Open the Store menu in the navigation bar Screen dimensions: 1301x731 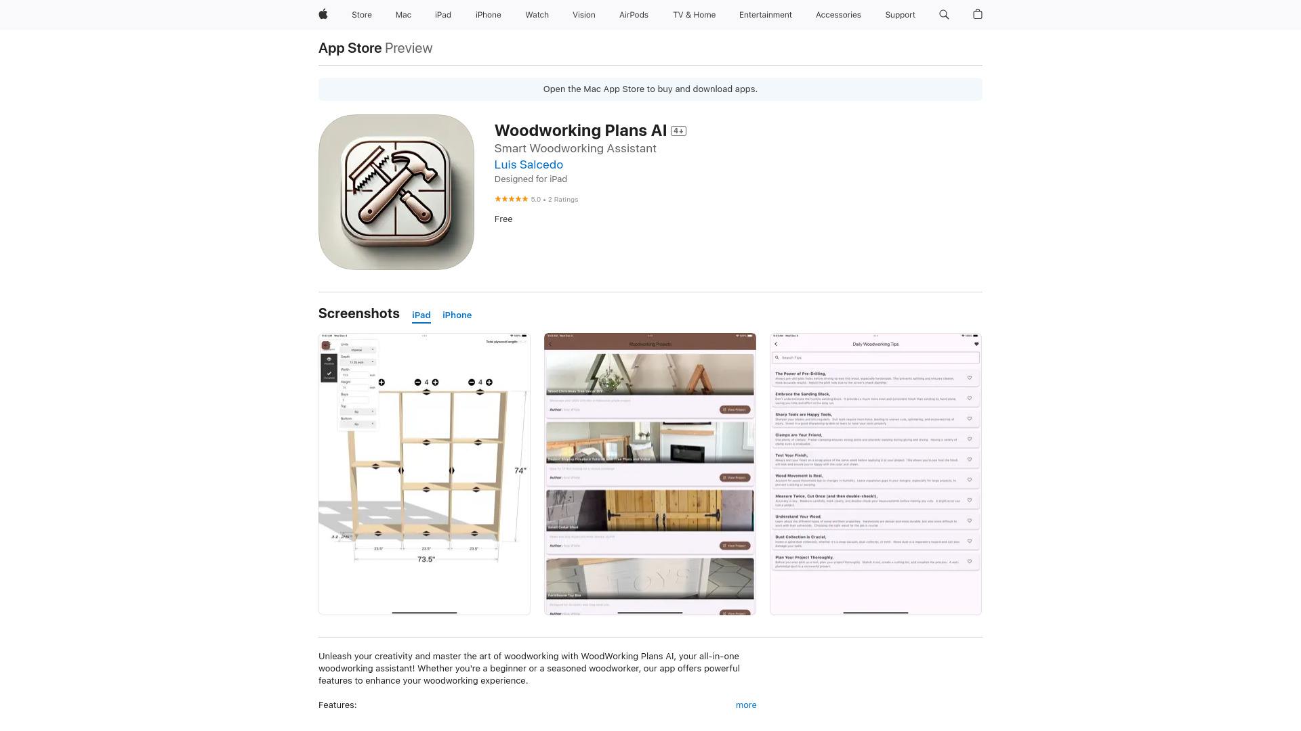362,14
